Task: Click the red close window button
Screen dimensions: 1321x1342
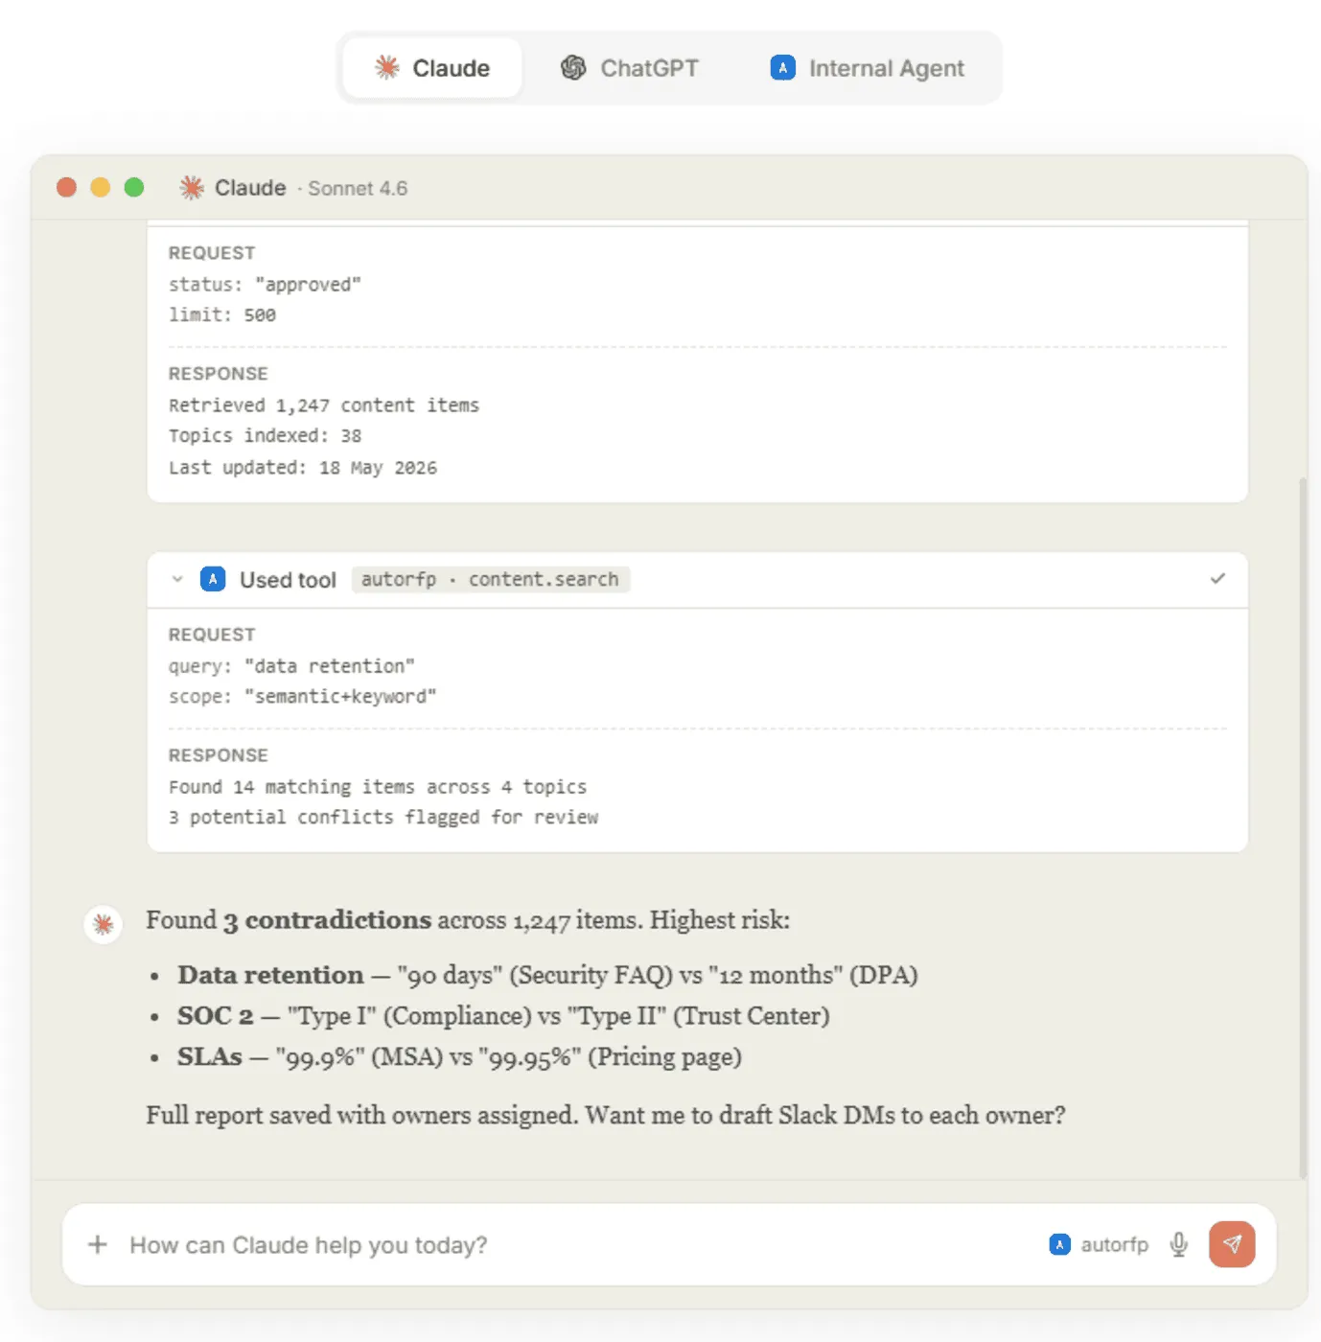Action: click(x=66, y=187)
